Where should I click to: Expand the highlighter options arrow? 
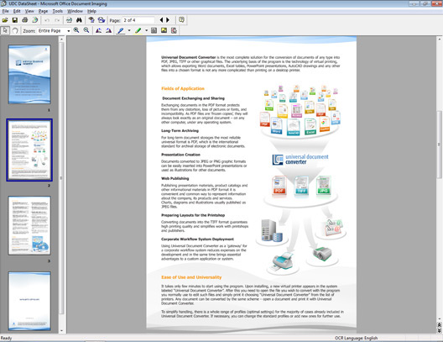tap(146, 30)
